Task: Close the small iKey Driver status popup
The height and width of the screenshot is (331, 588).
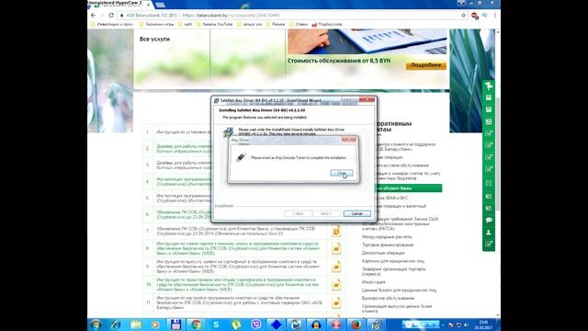Action: point(349,140)
